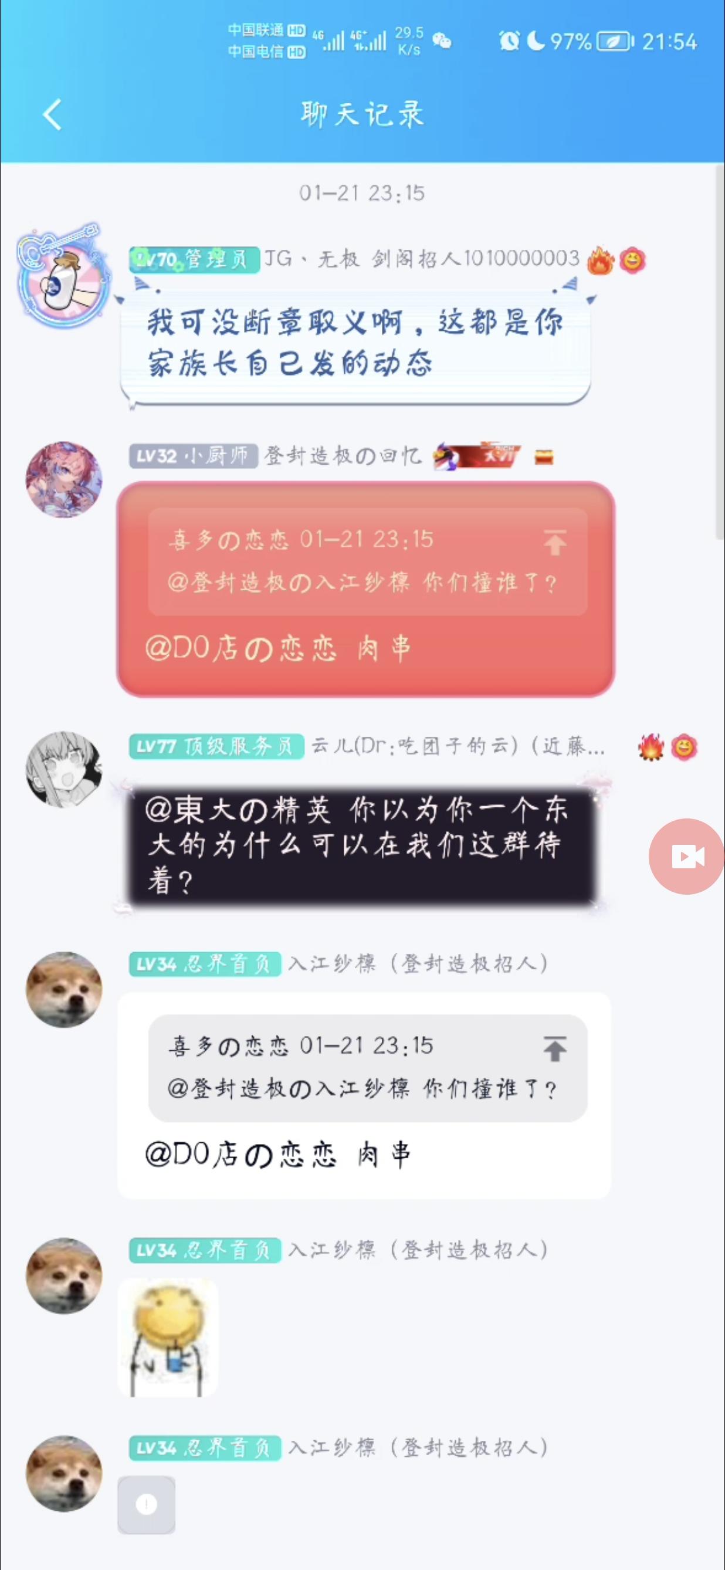The width and height of the screenshot is (725, 1570).
Task: Tap the LV32 小厨师 badge
Action: [193, 456]
